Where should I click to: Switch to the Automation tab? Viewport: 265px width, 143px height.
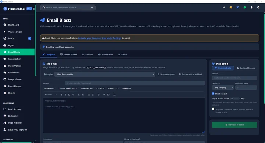106,55
